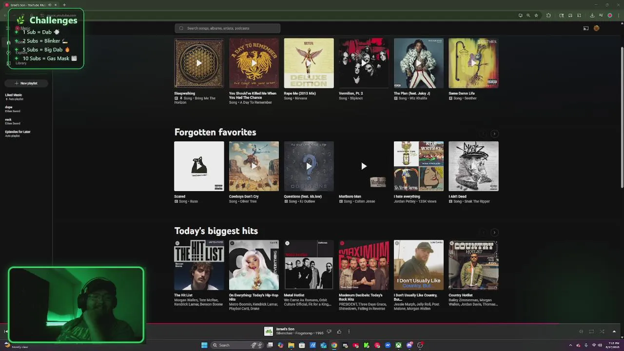Bookmark this page with star icon
Viewport: 624px width, 351px height.
click(x=536, y=16)
